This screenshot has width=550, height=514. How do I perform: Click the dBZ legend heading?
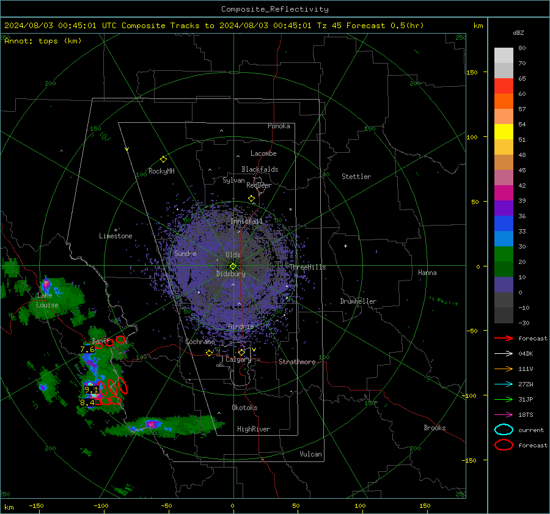518,32
